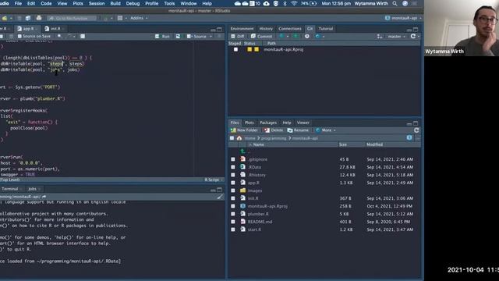Click the print icon in the main toolbar
The width and height of the screenshot is (499, 281).
point(39,18)
